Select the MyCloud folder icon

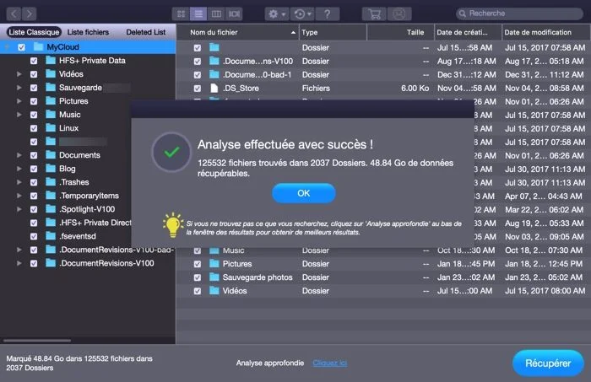(x=38, y=46)
